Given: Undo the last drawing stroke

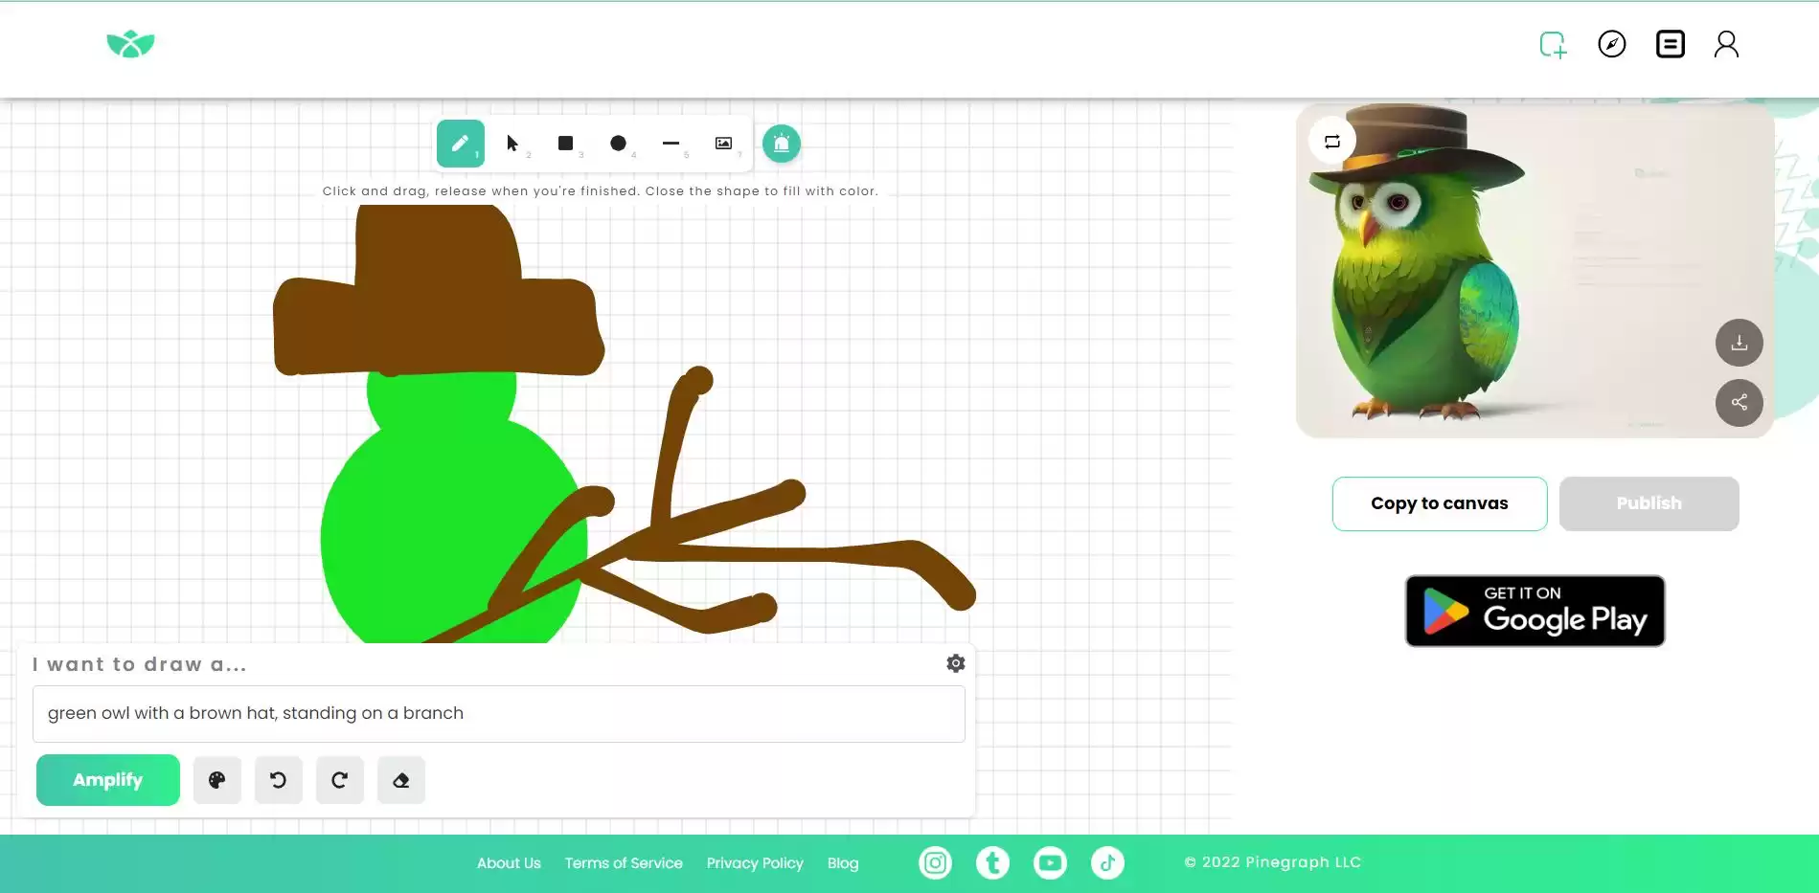Looking at the screenshot, I should coord(278,779).
